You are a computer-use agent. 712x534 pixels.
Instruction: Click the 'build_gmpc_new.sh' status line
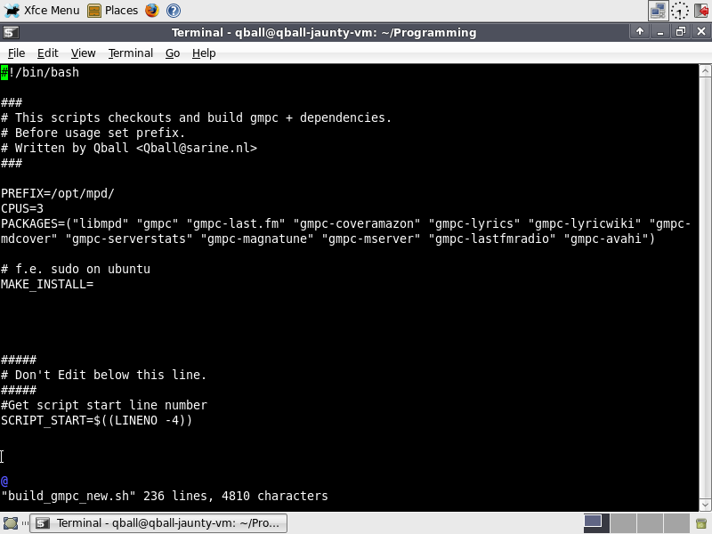coord(165,496)
